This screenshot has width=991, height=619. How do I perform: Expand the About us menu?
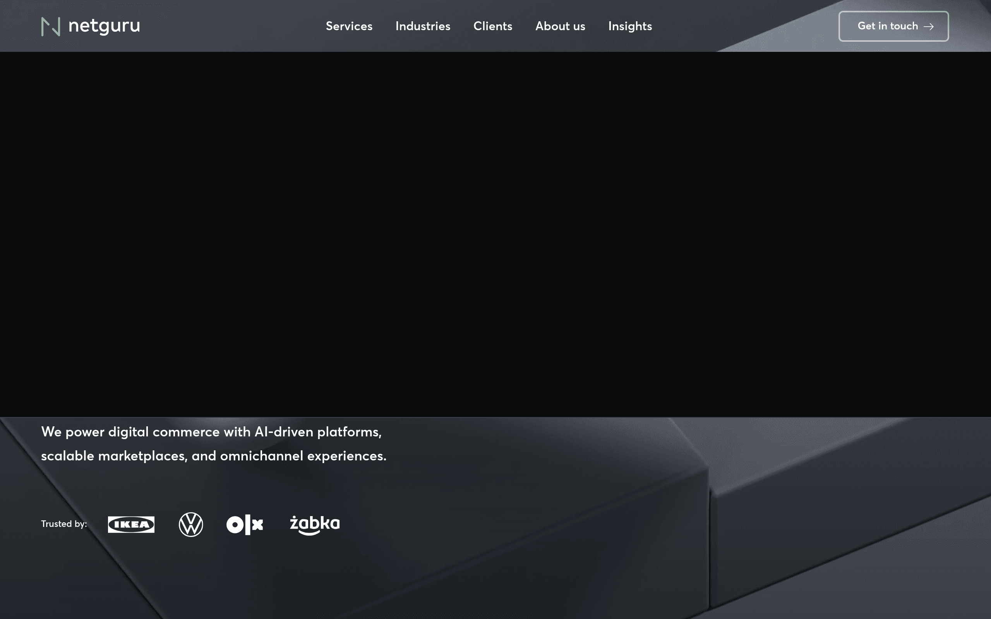560,26
